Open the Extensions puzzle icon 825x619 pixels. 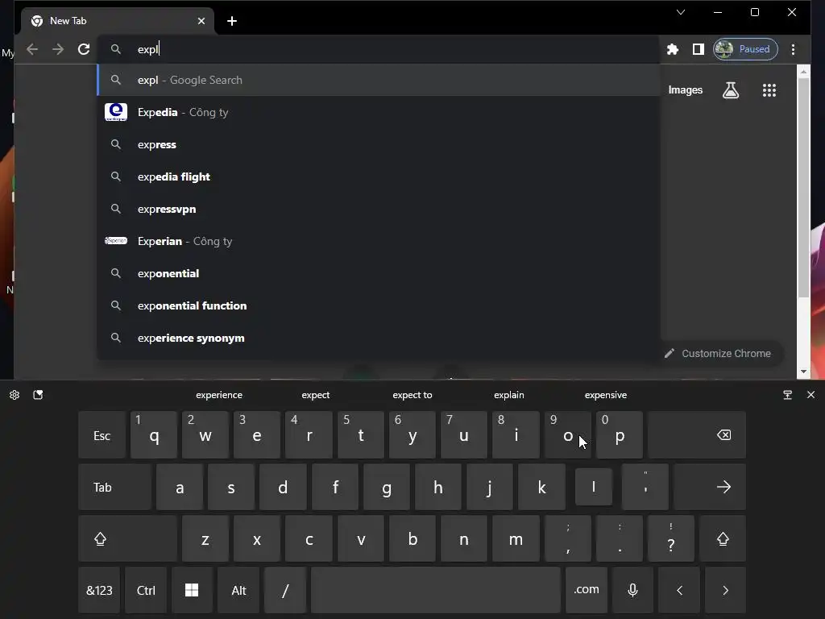coord(673,49)
